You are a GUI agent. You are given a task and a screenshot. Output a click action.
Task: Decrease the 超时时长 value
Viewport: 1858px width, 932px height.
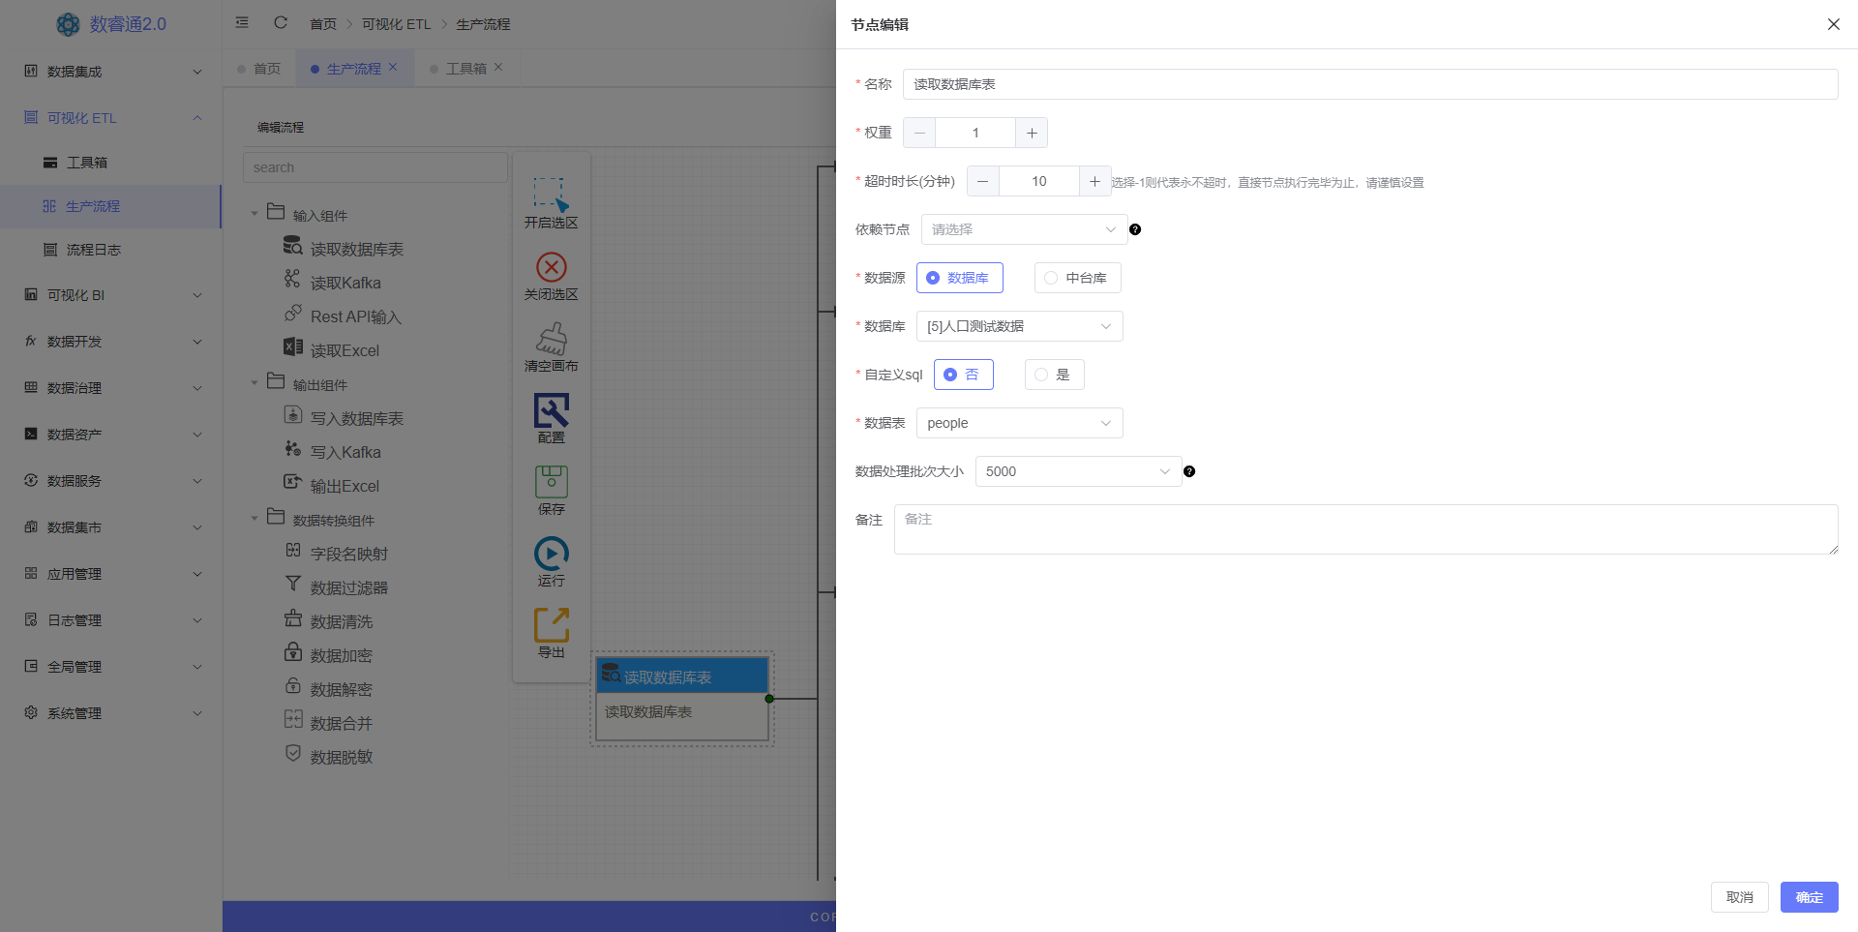[x=982, y=181]
